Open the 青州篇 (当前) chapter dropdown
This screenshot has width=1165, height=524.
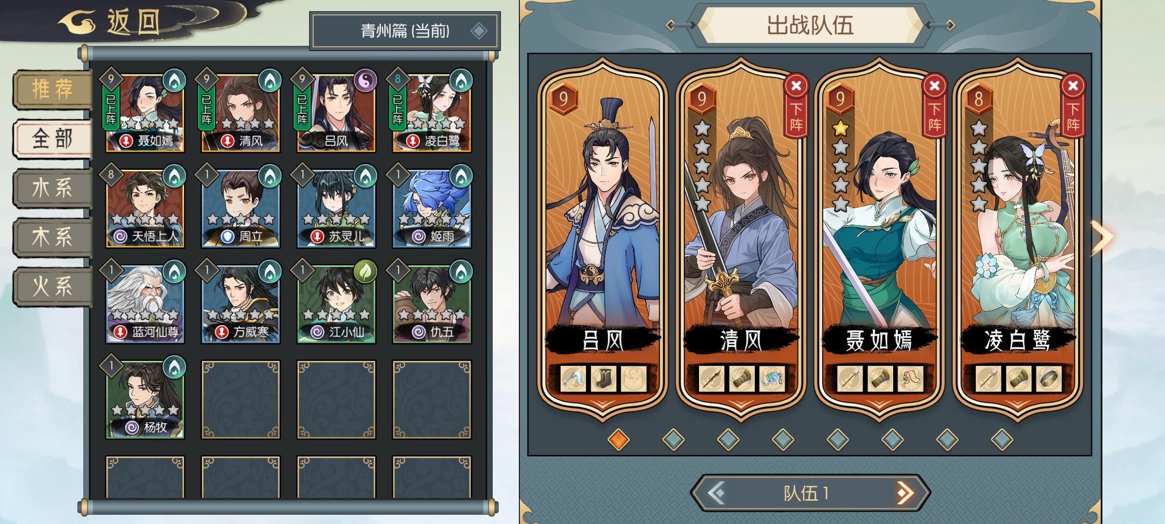405,31
